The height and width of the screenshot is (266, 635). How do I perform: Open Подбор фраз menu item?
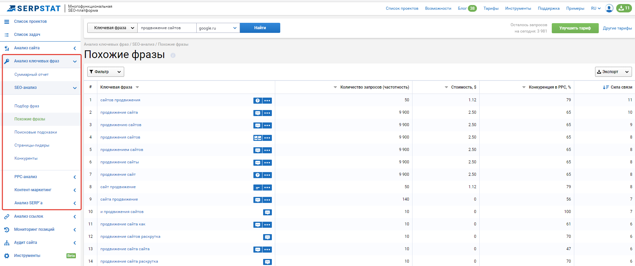[x=27, y=106]
